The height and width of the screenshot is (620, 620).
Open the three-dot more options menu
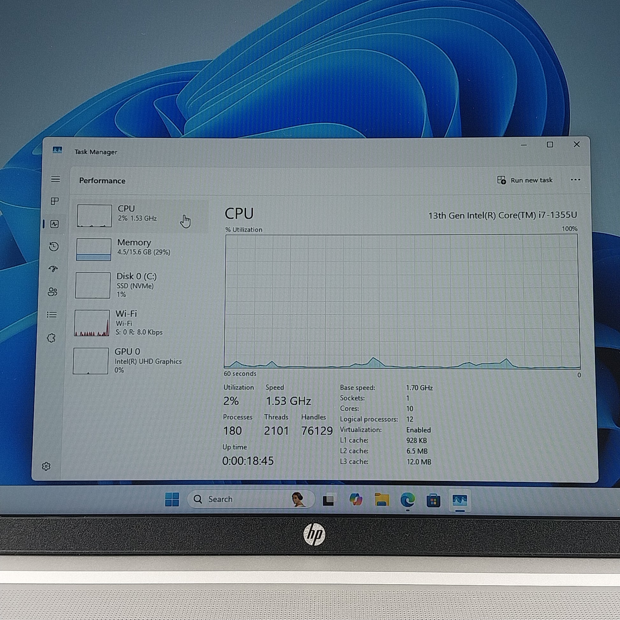coord(575,180)
